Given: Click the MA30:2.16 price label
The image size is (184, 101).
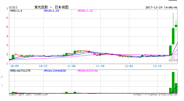Looking at the screenshot, I should [x=85, y=11].
